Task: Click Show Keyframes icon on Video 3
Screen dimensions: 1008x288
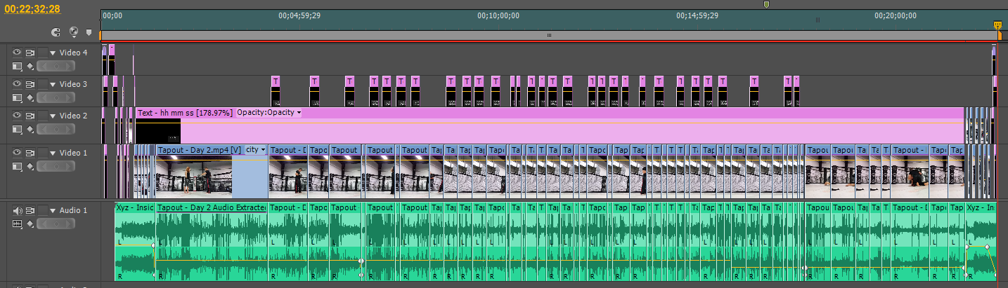Action: point(30,98)
